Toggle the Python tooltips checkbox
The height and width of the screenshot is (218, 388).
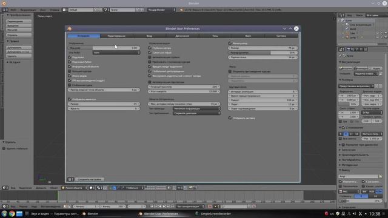click(70, 62)
